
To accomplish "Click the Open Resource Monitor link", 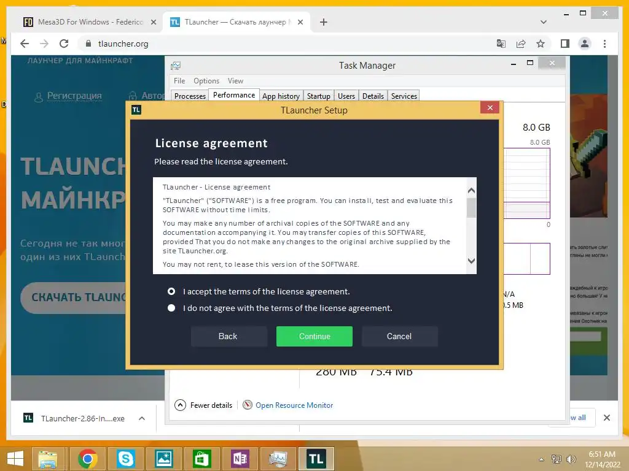I will [294, 405].
